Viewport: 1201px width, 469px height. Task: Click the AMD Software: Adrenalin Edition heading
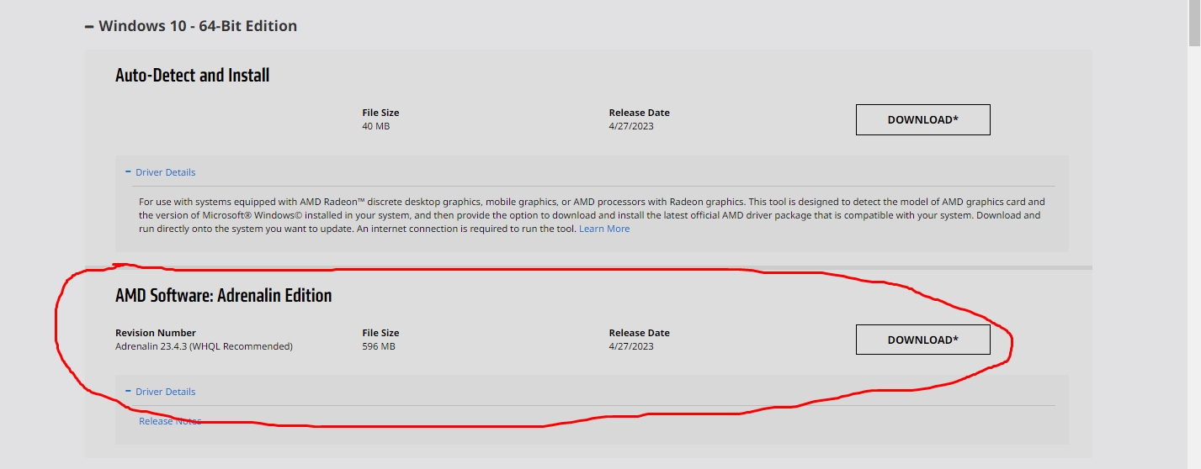click(x=224, y=296)
